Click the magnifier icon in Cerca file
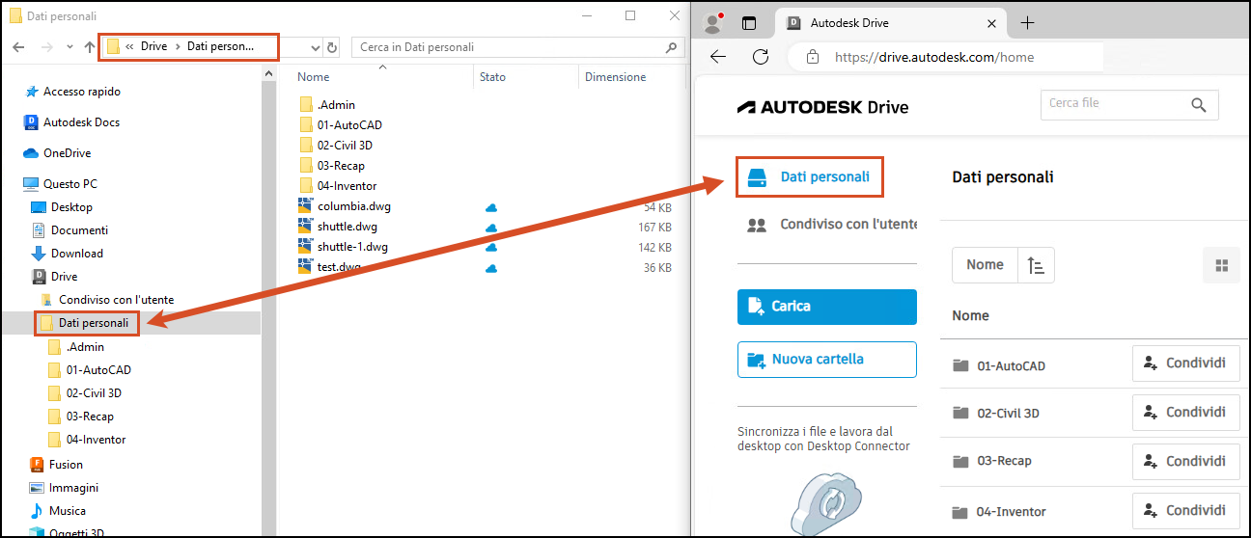This screenshot has height=538, width=1251. [x=1199, y=104]
